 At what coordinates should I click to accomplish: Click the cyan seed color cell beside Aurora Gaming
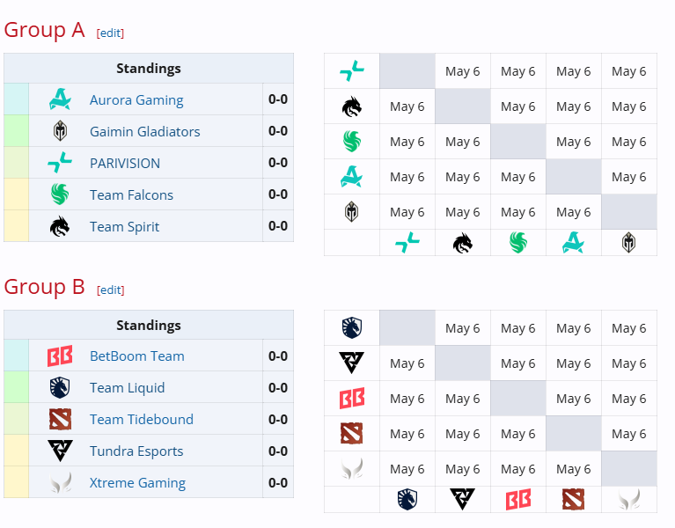pos(17,99)
